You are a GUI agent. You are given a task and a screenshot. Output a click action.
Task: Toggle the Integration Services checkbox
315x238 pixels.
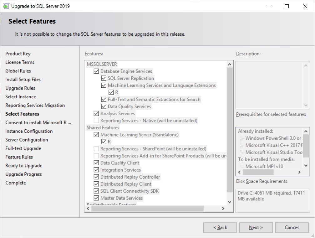96,170
